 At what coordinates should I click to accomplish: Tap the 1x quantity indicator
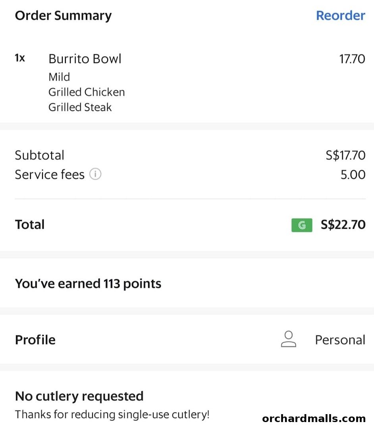click(x=20, y=58)
